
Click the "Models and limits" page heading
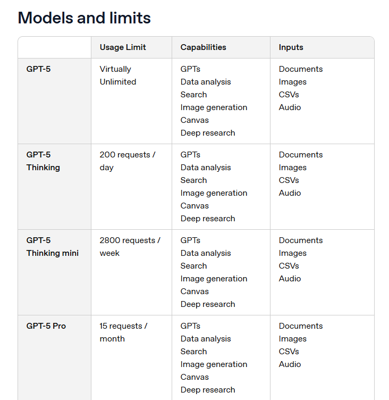coord(84,18)
